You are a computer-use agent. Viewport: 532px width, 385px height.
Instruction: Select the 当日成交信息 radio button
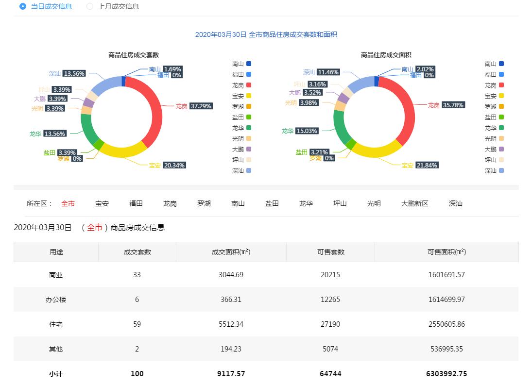pyautogui.click(x=23, y=6)
